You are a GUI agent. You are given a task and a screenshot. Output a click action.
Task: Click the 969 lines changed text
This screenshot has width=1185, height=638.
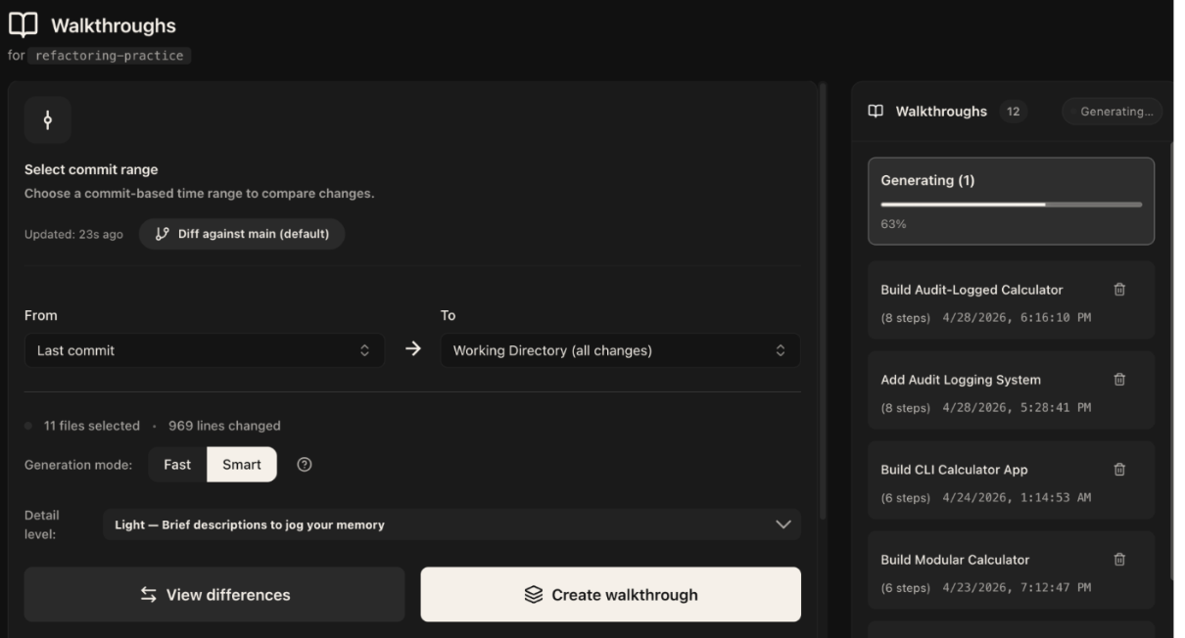tap(224, 426)
